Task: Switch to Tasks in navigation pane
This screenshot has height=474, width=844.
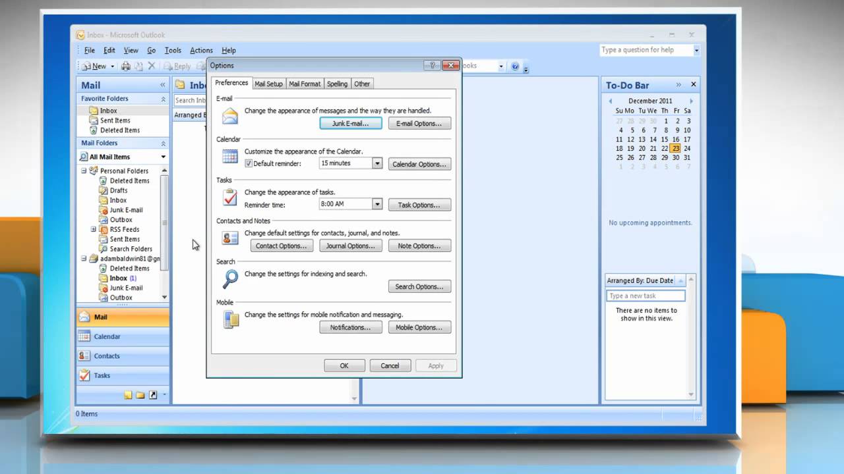Action: [x=123, y=375]
